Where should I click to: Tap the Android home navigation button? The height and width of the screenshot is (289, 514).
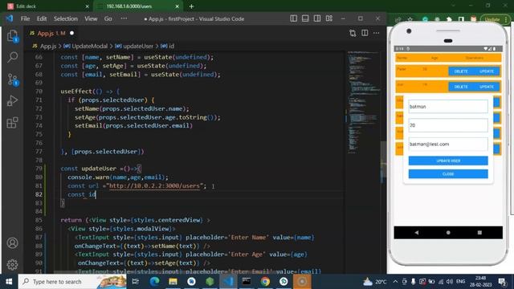coord(448,233)
